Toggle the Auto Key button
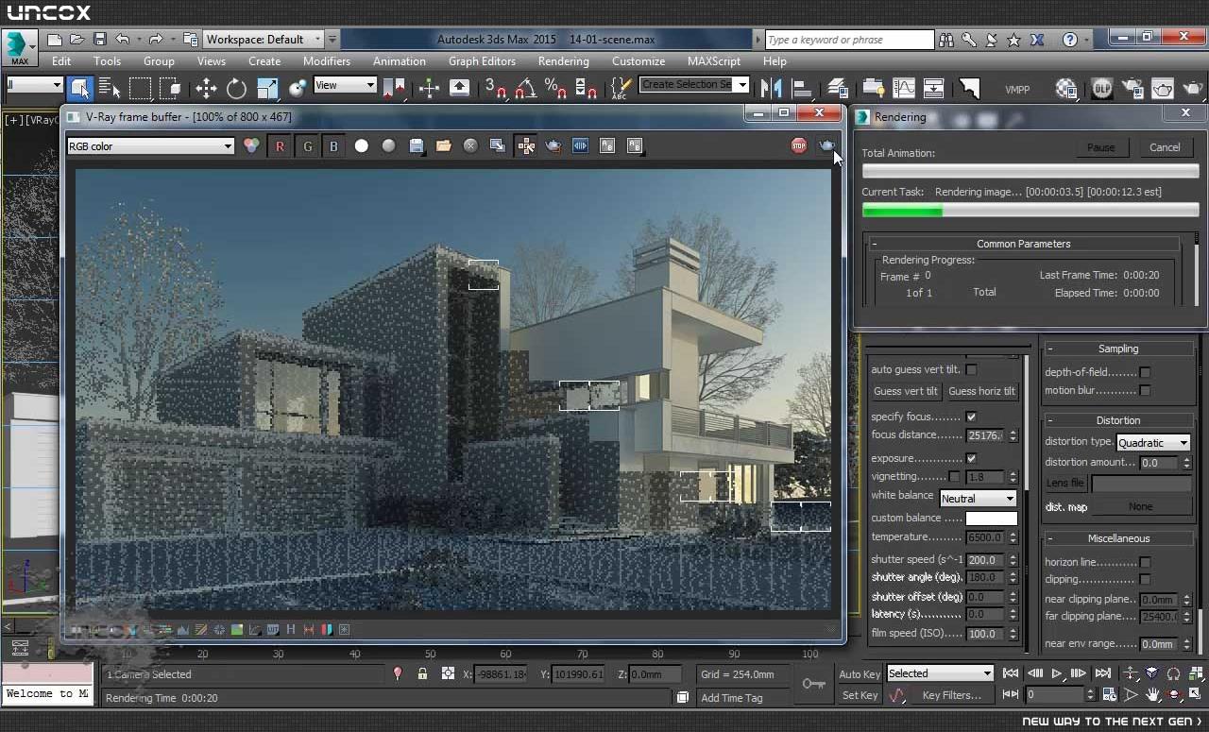The width and height of the screenshot is (1209, 732). [x=860, y=673]
